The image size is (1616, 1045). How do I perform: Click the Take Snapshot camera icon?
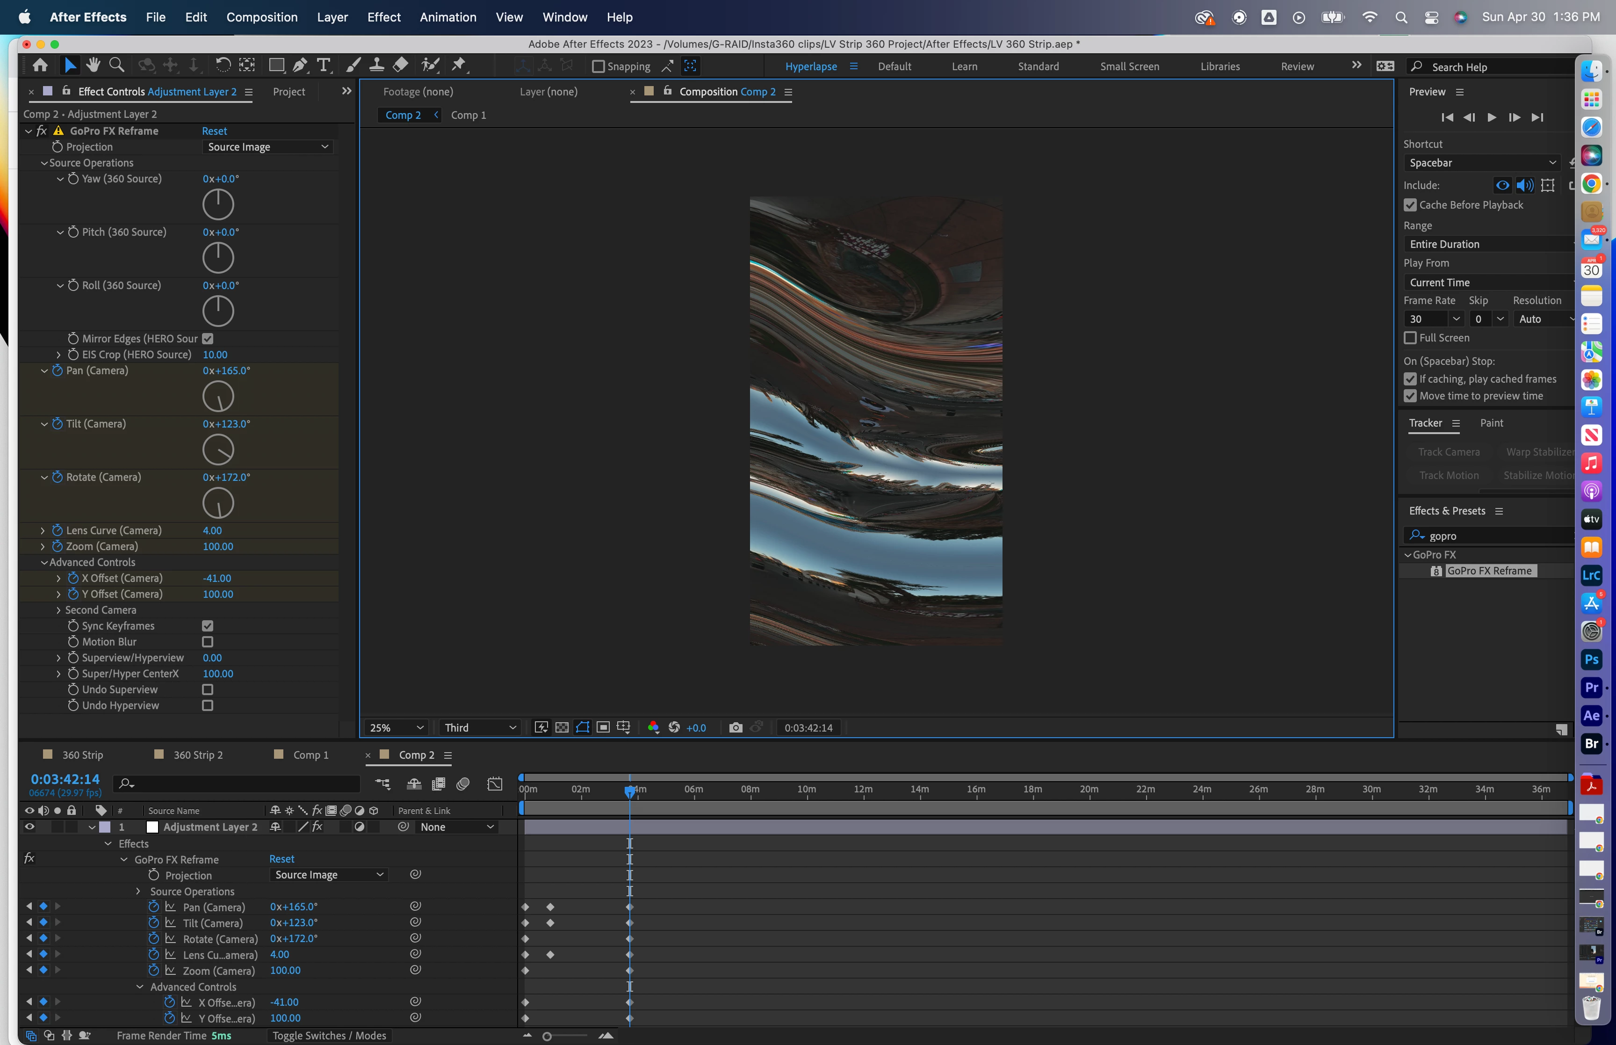tap(735, 727)
